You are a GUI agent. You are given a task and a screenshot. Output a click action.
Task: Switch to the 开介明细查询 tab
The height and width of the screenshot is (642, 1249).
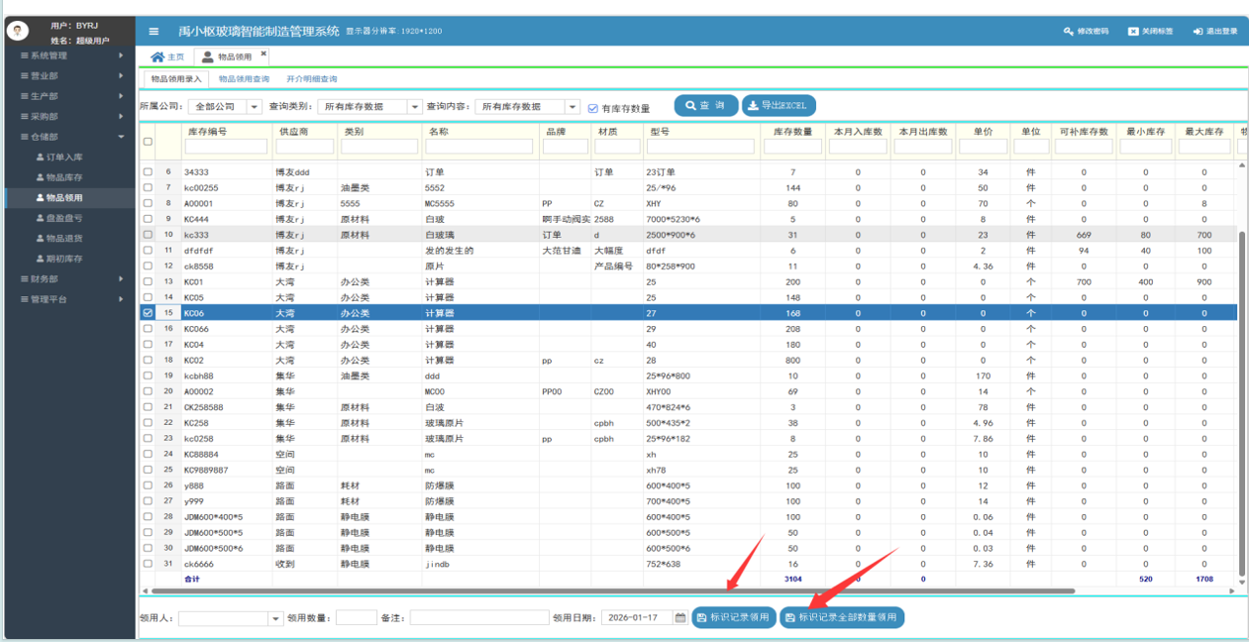[x=311, y=79]
